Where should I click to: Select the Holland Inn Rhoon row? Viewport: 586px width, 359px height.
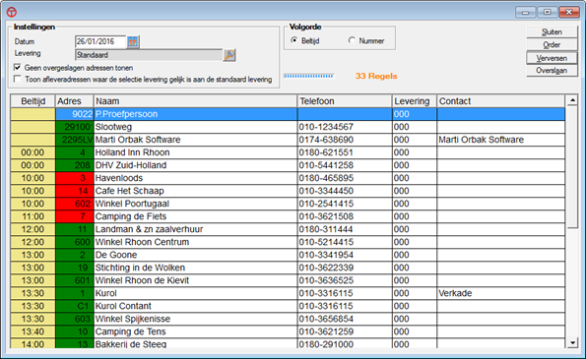[288, 152]
